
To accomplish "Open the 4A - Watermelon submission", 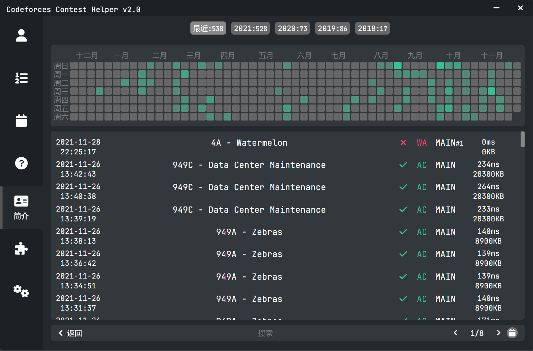I will pyautogui.click(x=249, y=143).
